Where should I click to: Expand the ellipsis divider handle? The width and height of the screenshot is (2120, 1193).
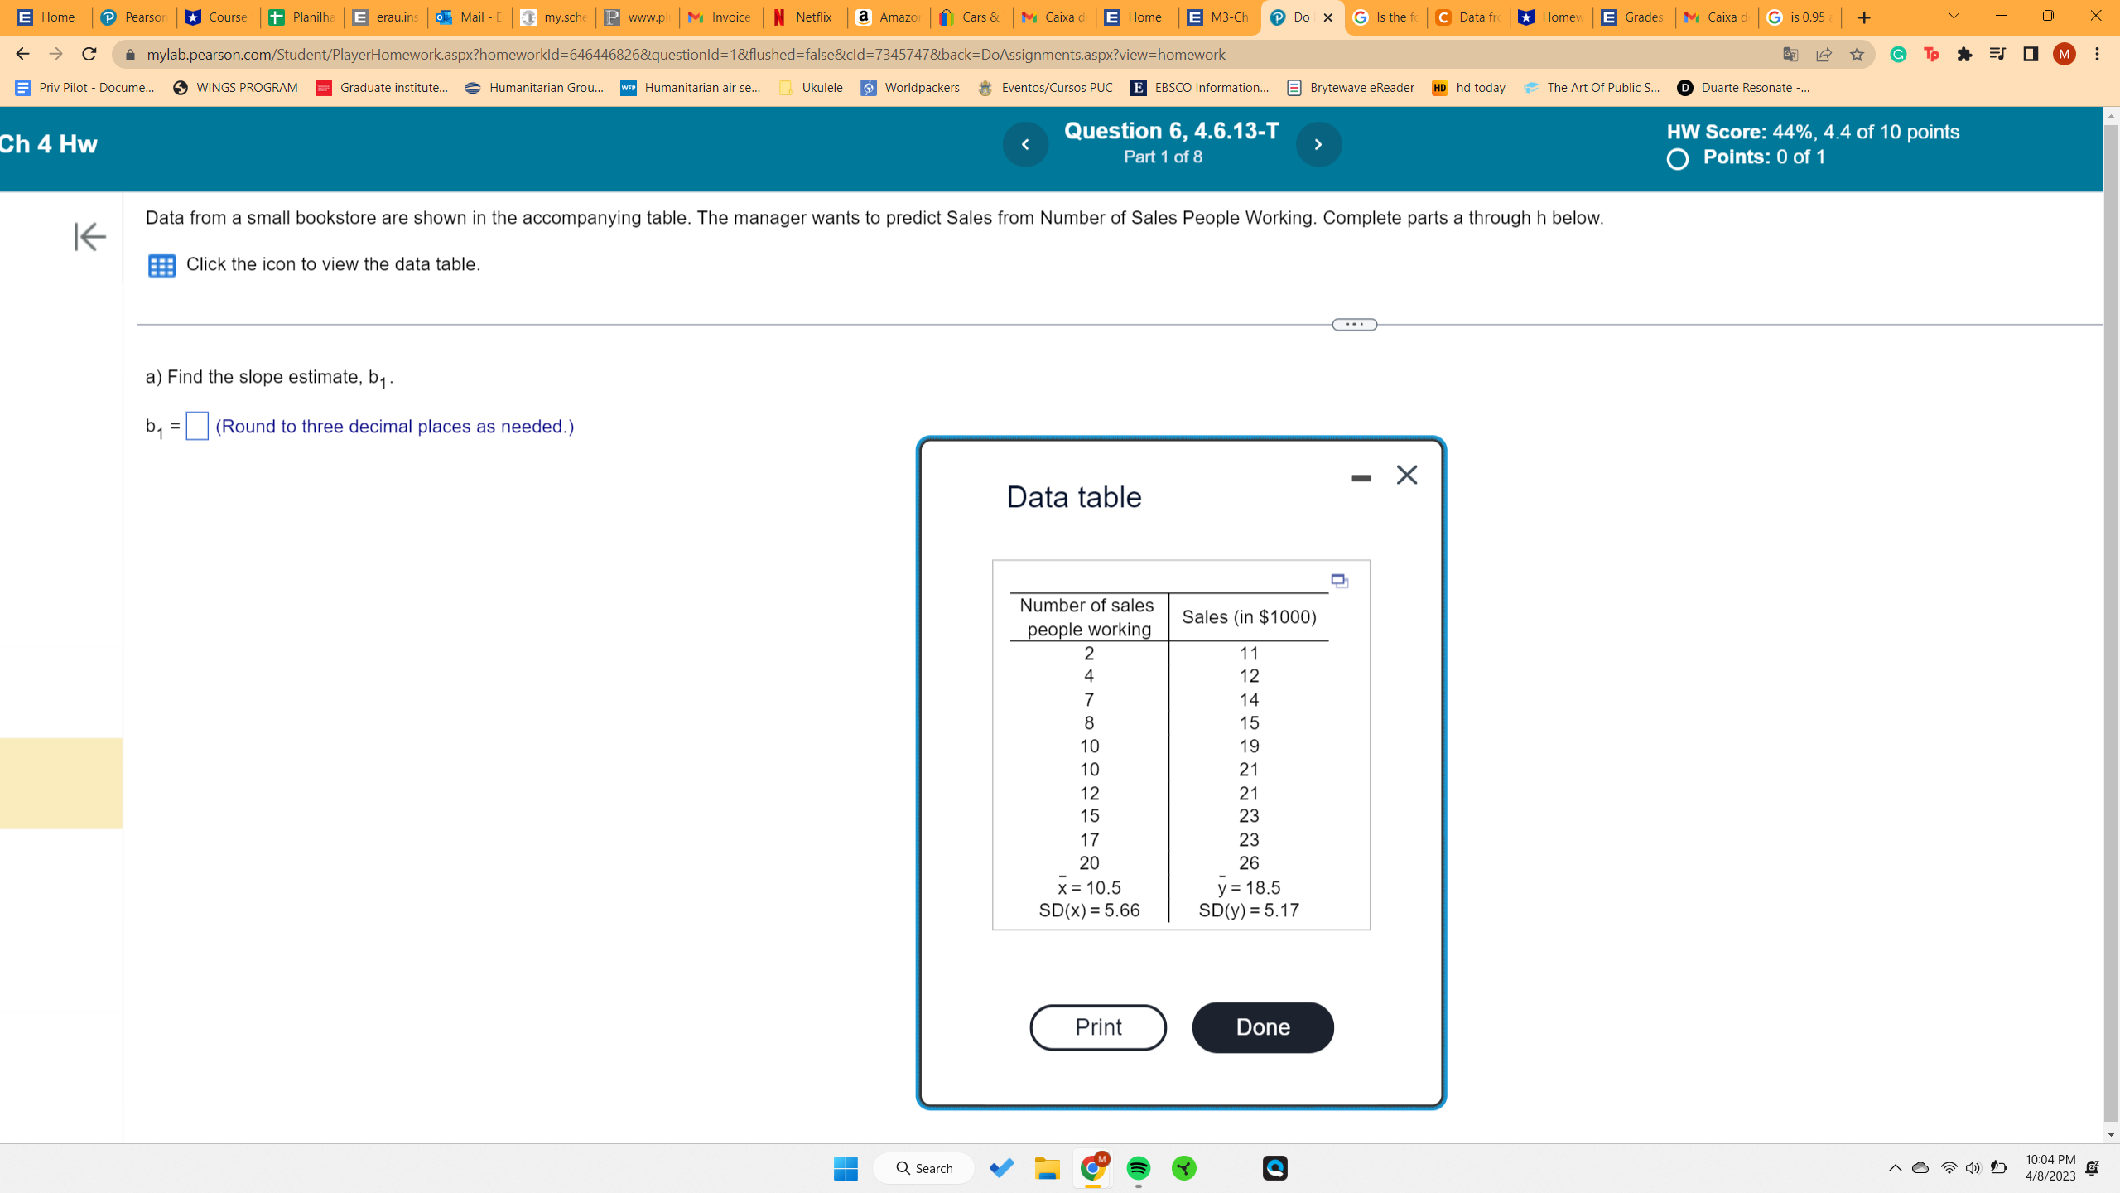pyautogui.click(x=1354, y=325)
